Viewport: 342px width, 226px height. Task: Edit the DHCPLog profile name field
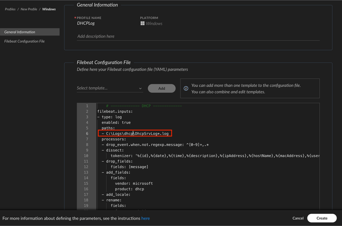tap(86, 24)
